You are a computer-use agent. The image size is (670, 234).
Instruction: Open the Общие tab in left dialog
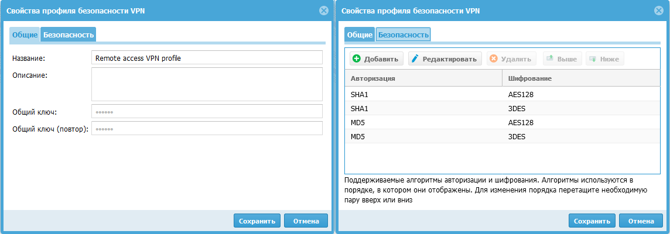pos(25,35)
